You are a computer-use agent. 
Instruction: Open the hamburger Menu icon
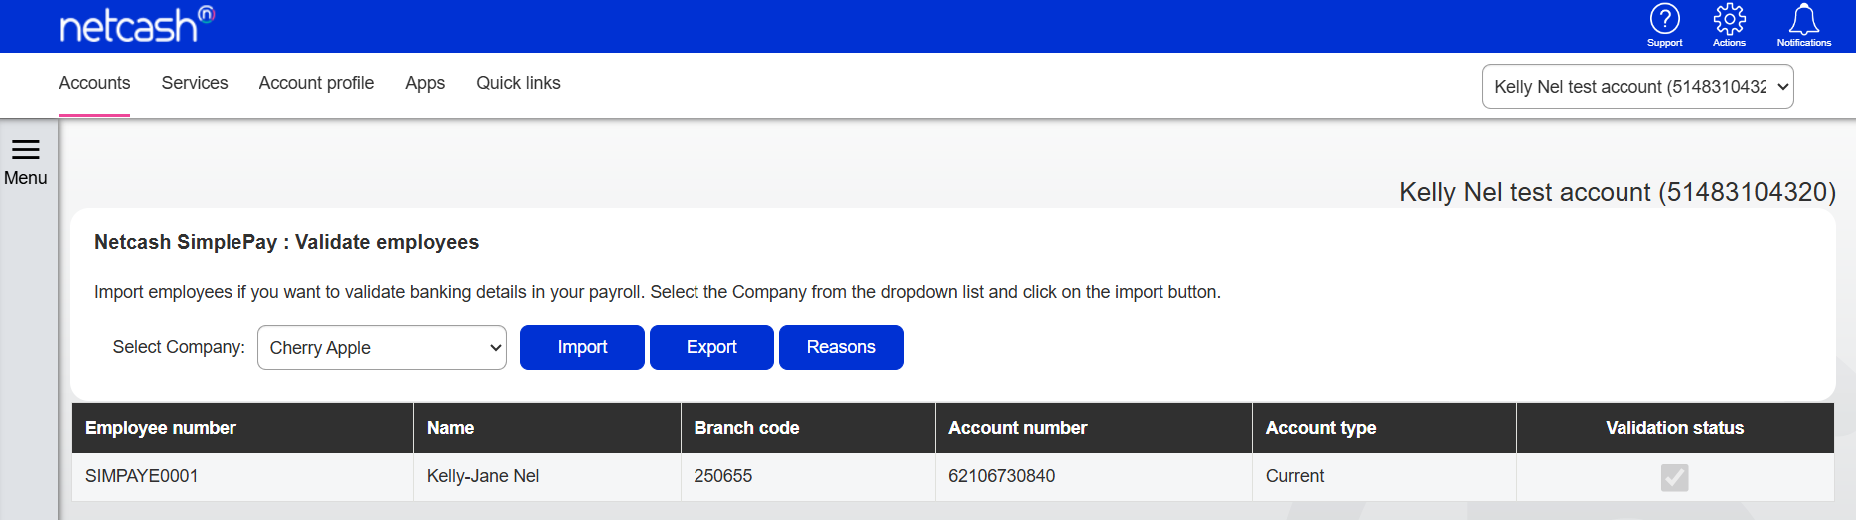click(x=26, y=162)
